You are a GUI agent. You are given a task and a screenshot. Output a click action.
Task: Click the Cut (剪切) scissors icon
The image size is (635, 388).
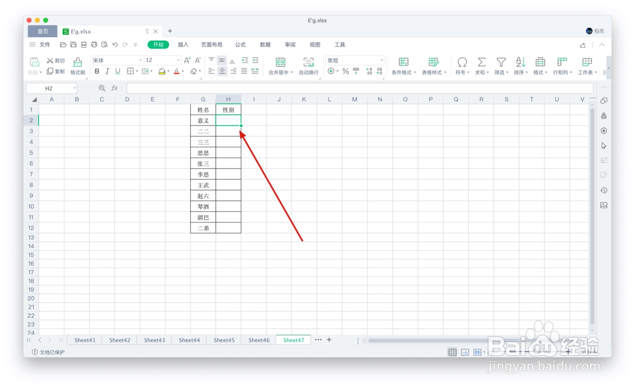[50, 61]
